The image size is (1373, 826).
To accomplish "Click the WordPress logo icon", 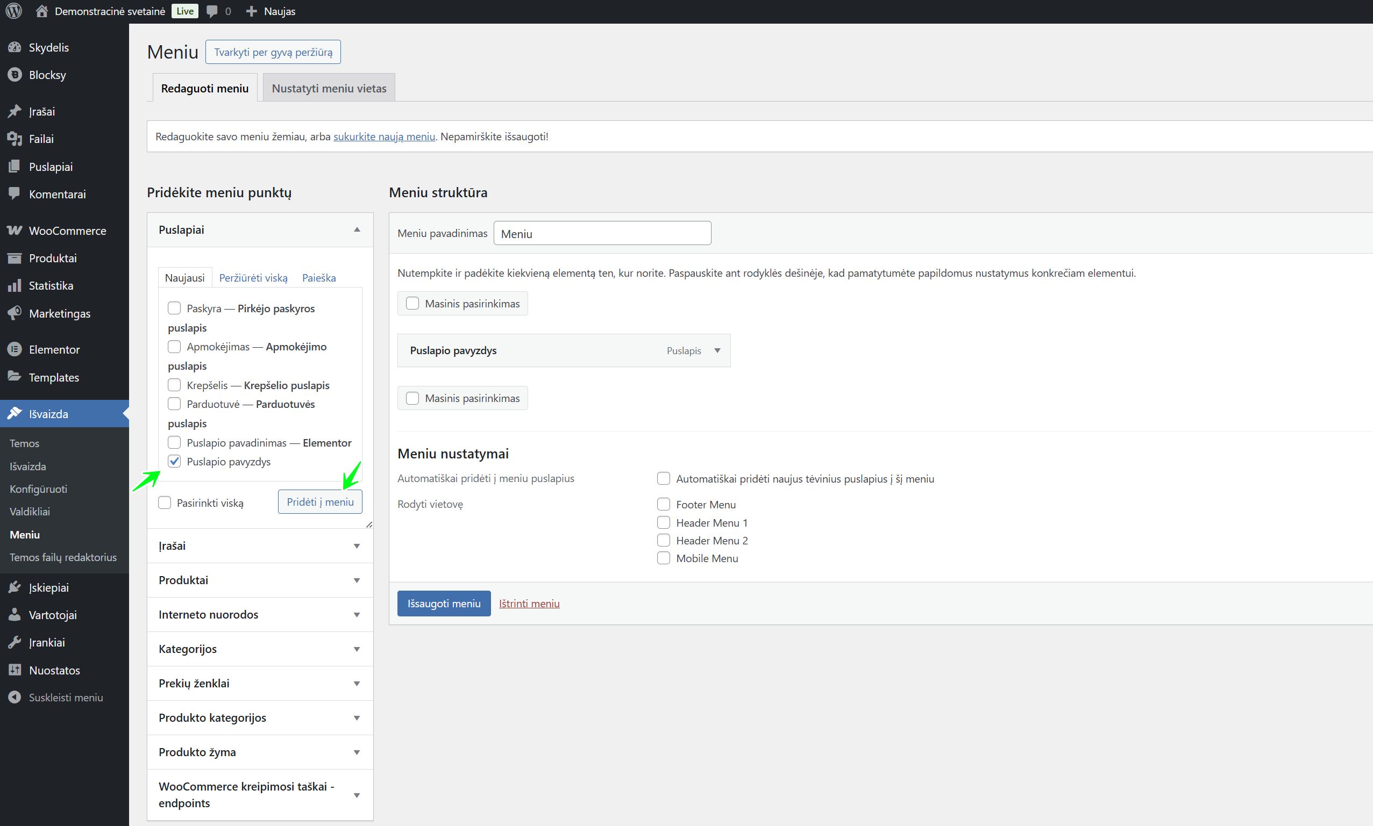I will (x=13, y=11).
